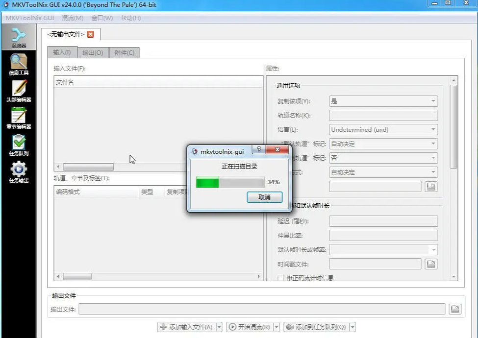Expand arrow next to 添加输入文件
This screenshot has width=478, height=338.
coord(219,327)
